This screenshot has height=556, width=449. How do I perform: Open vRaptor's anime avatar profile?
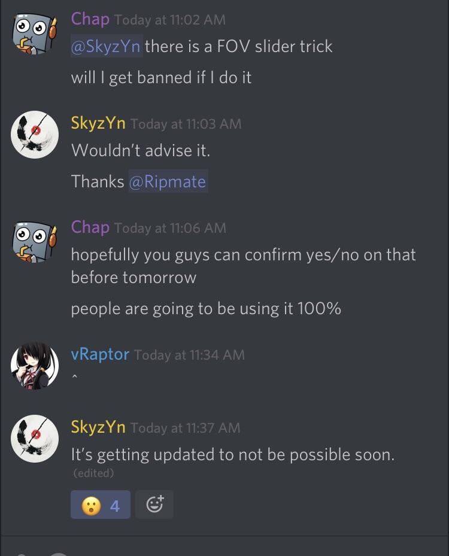tap(35, 366)
